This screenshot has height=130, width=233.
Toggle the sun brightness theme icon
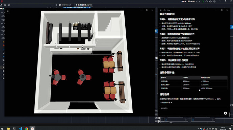click(214, 1)
